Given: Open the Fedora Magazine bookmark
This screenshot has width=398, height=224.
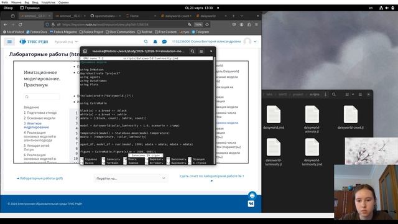Looking at the screenshot, I should 63,32.
